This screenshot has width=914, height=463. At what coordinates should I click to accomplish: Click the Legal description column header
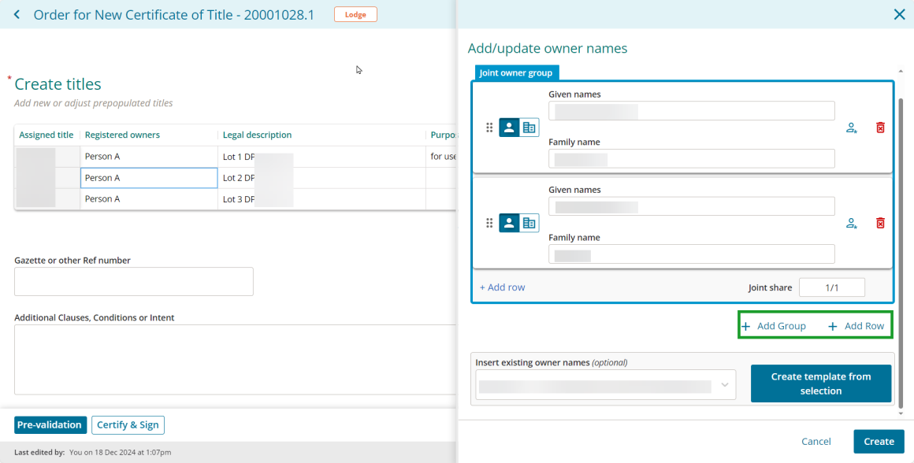(x=321, y=135)
